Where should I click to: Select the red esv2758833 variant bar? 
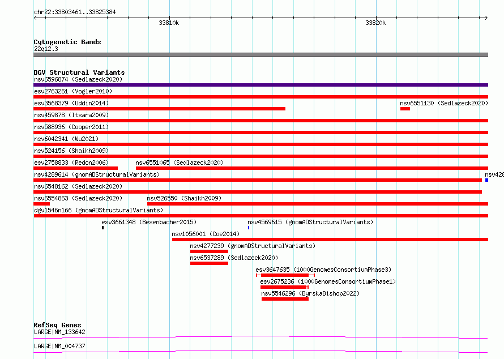(75, 168)
